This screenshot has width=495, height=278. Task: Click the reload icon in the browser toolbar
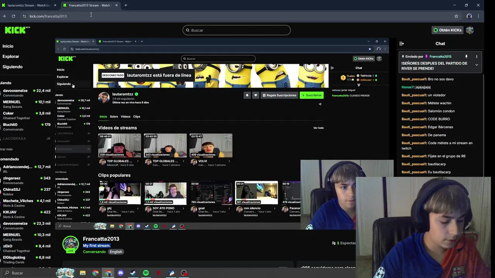tap(13, 16)
